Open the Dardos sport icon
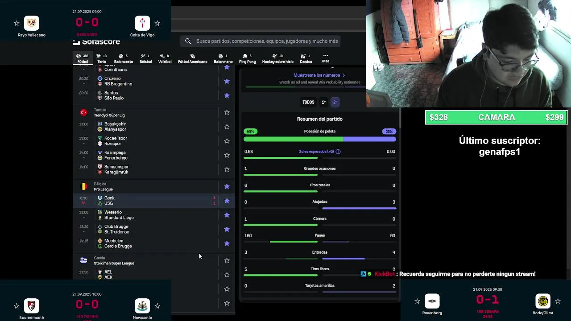This screenshot has height=321, width=571. tap(306, 58)
